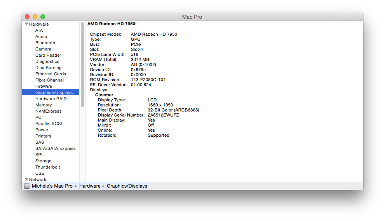
Task: Click the Device ID value 0x679a
Action: [x=138, y=70]
